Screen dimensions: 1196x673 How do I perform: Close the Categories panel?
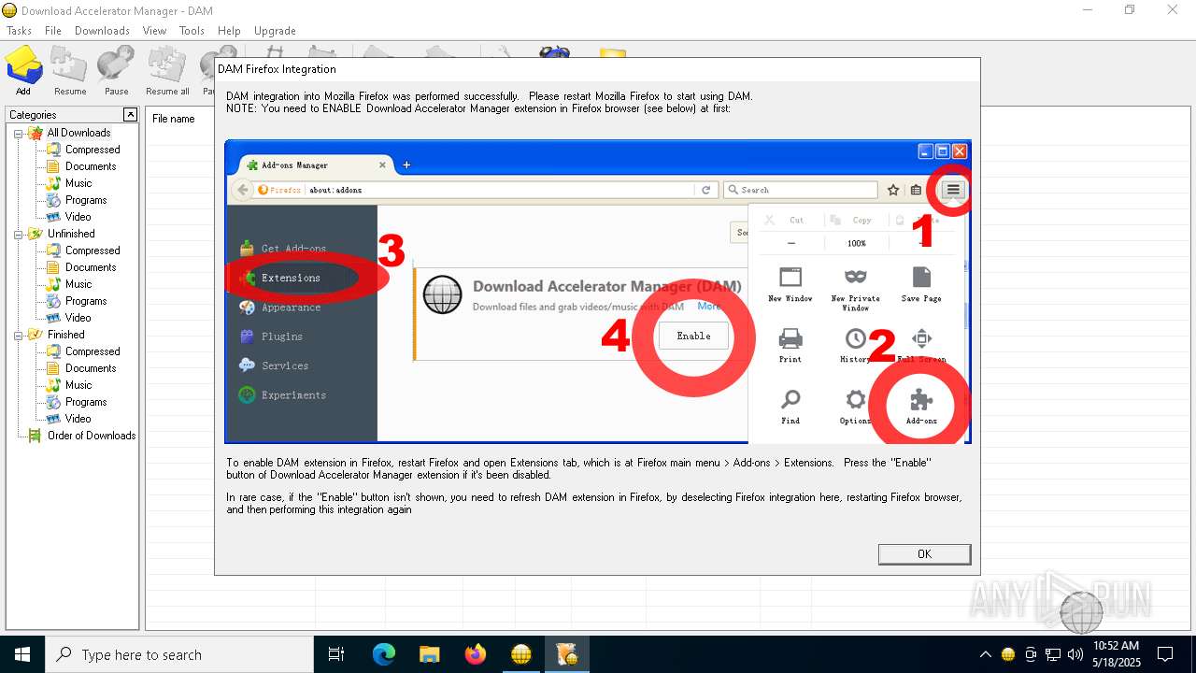tap(130, 114)
